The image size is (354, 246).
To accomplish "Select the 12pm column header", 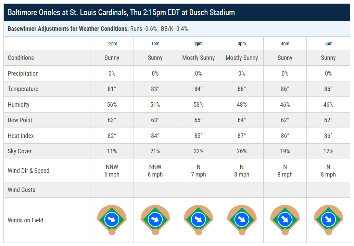I will coord(112,43).
